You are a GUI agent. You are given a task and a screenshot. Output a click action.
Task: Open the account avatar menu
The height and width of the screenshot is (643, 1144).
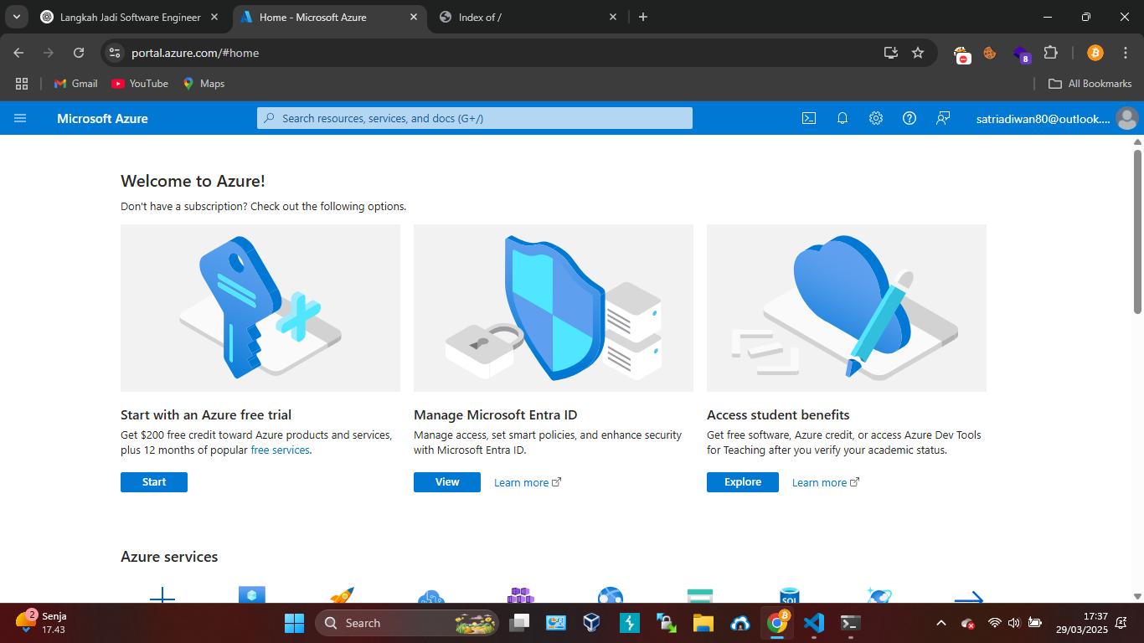coord(1127,118)
